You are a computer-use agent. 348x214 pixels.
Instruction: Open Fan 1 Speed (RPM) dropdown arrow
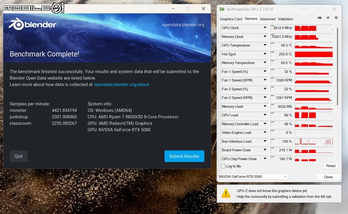click(x=265, y=80)
